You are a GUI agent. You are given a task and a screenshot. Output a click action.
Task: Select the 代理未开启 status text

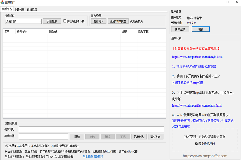[136, 22]
